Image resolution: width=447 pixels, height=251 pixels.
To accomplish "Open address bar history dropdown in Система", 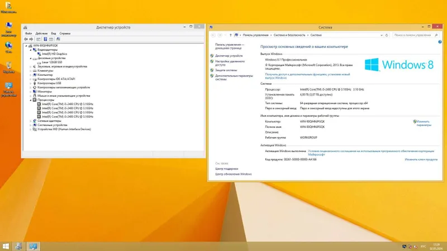I will [x=382, y=35].
